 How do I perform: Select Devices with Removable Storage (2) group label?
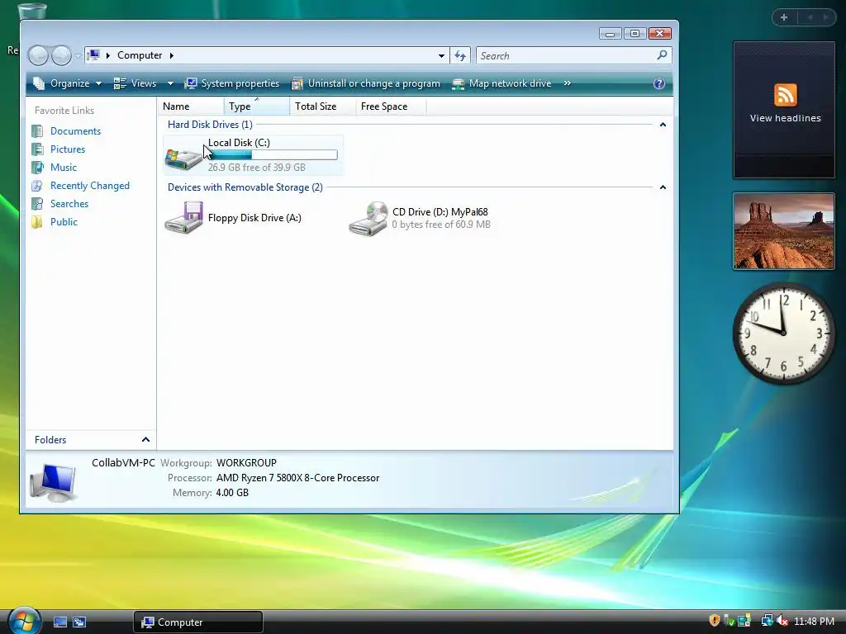tap(245, 187)
